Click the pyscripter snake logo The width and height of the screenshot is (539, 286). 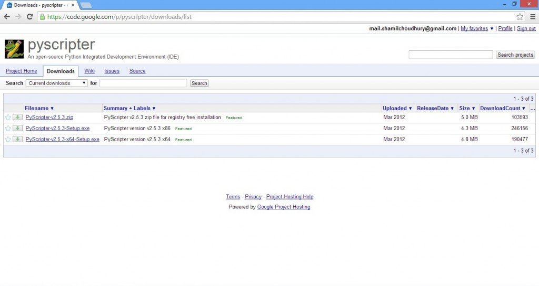click(x=14, y=49)
